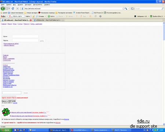This screenshot has width=165, height=132.
Task: Click the news link in top page navigation
Action: point(26,24)
